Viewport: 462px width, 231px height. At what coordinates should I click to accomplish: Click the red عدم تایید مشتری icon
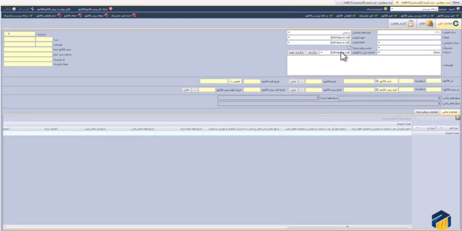134,16
